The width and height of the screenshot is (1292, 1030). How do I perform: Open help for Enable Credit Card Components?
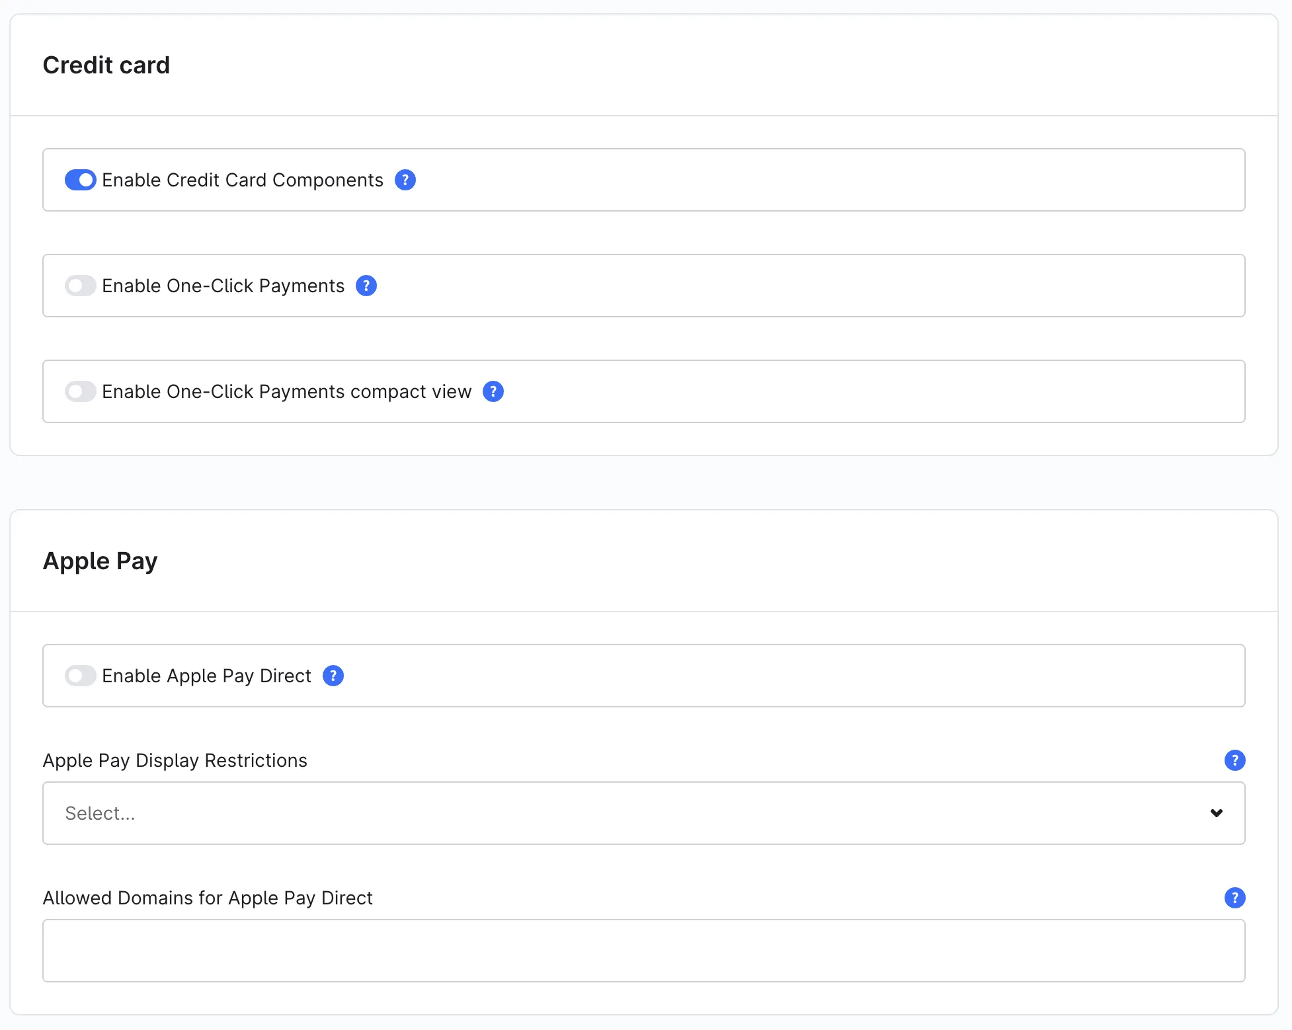click(405, 180)
